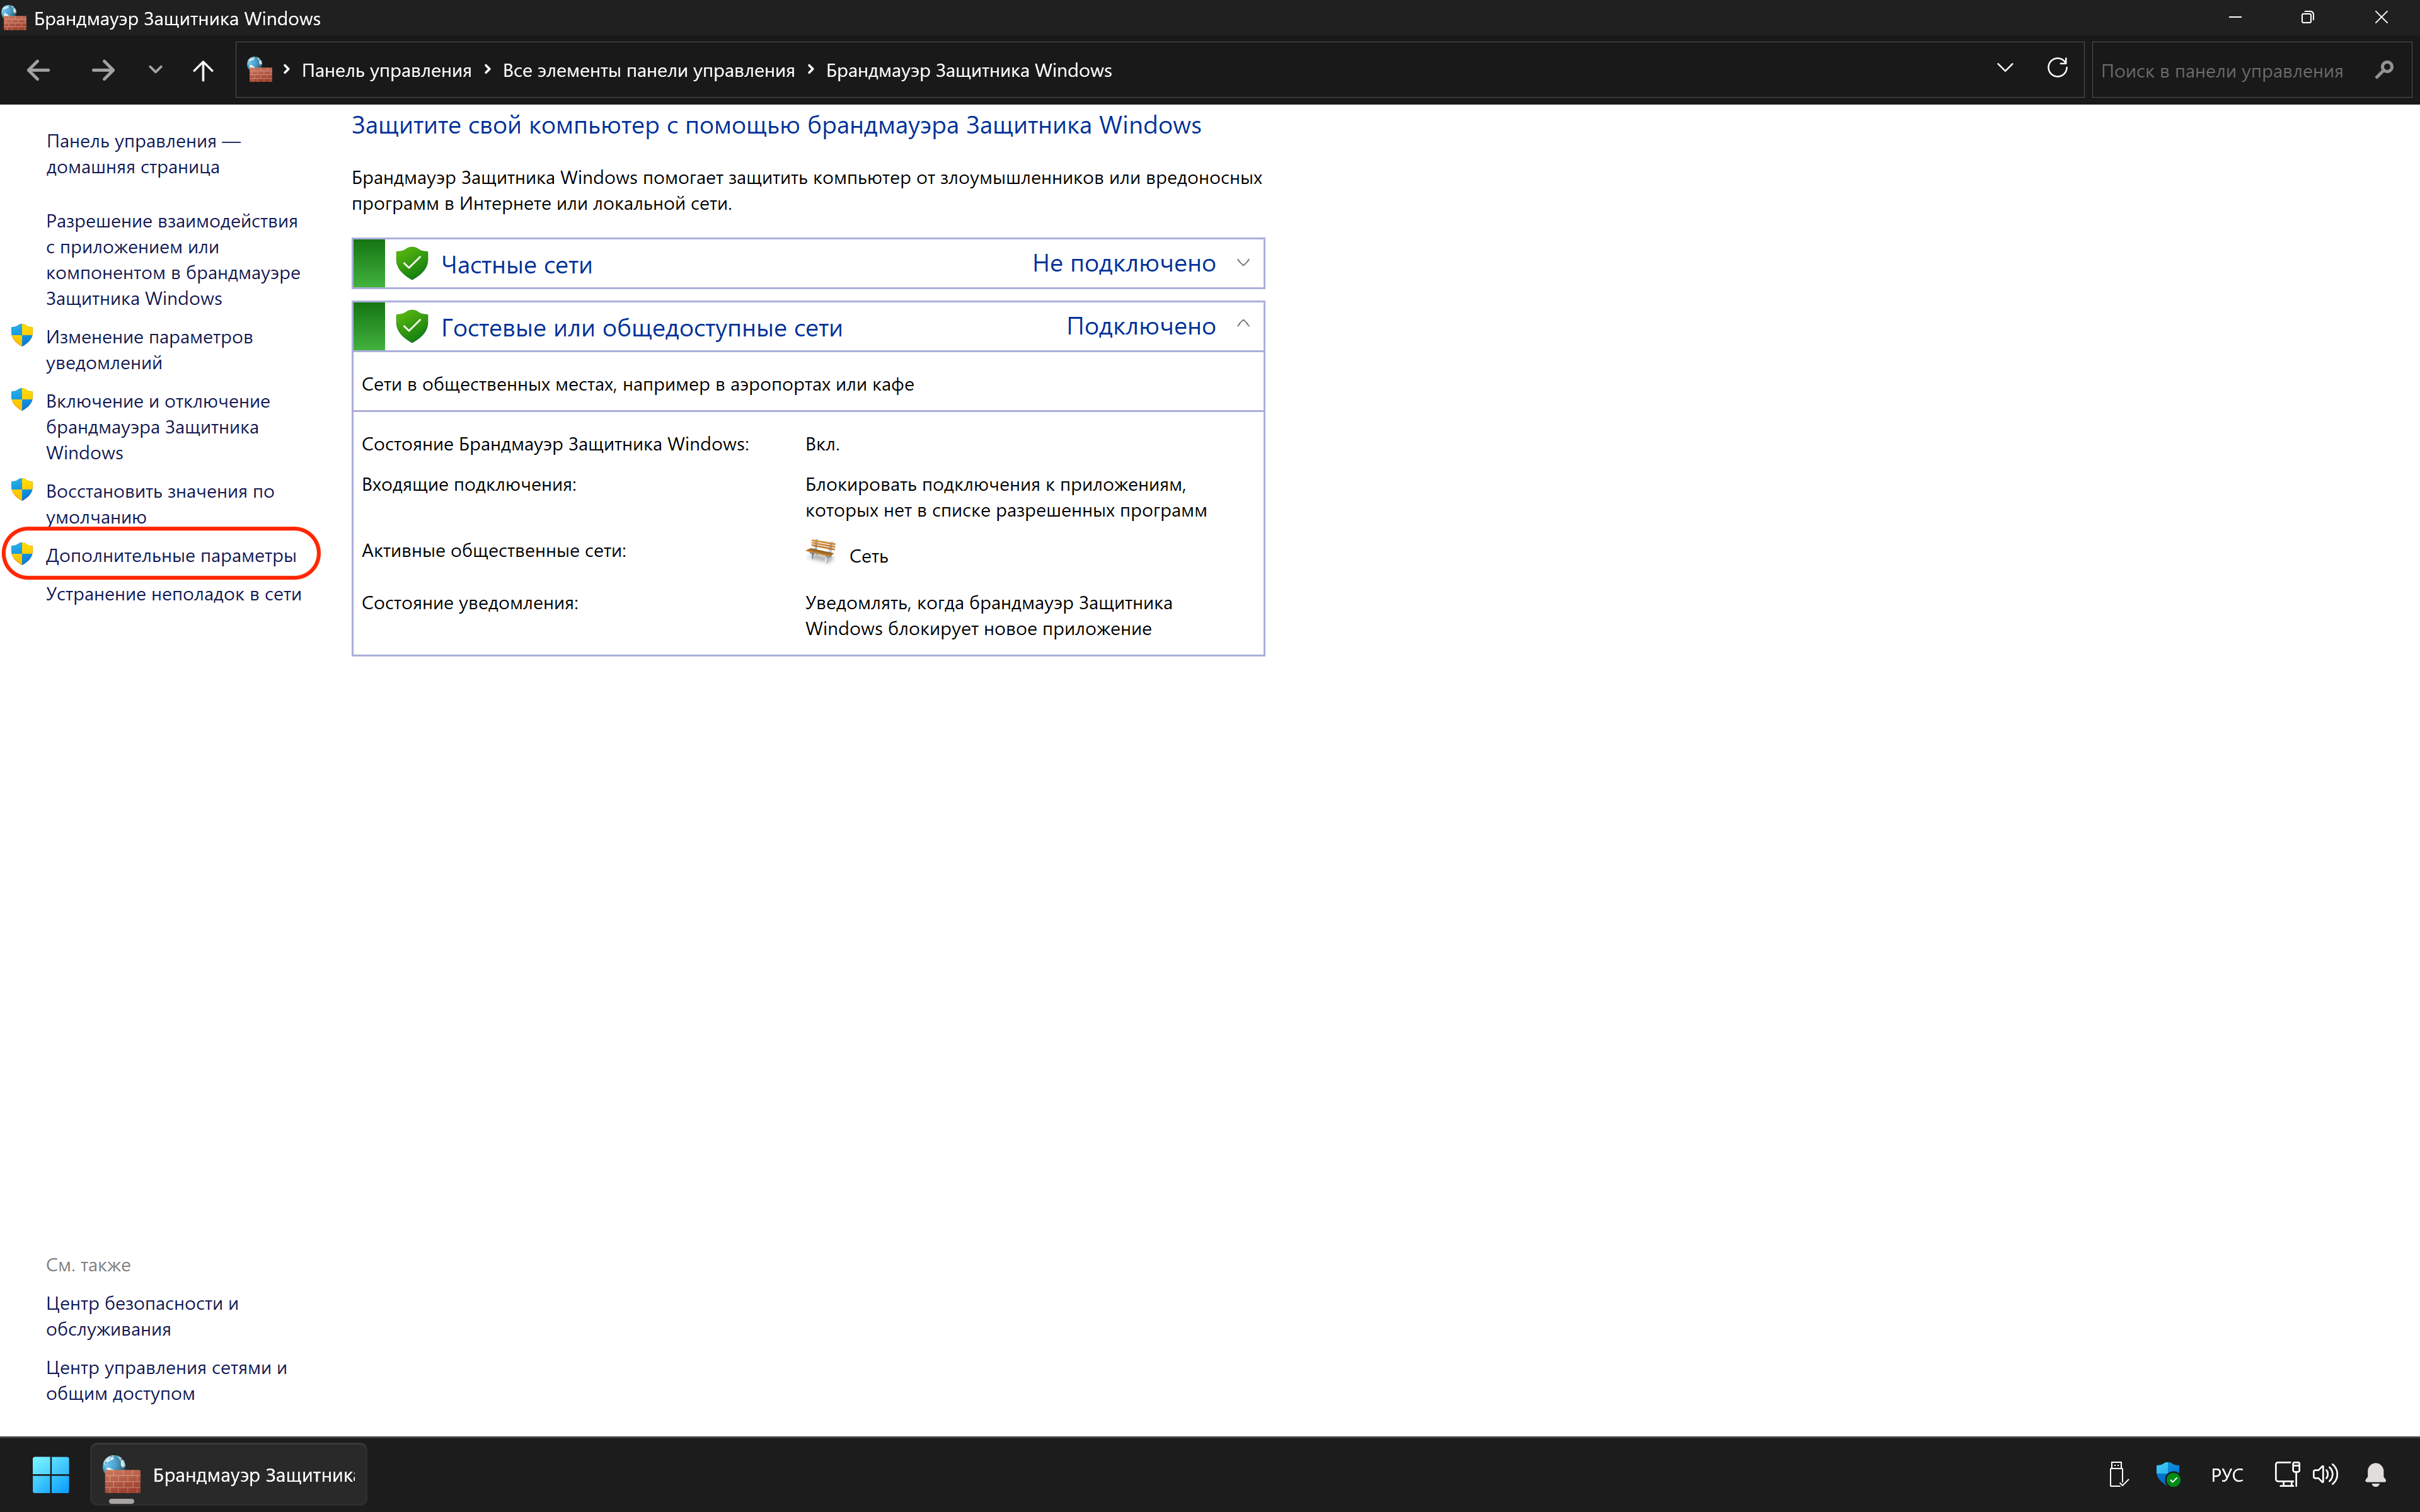Click the Forward navigation arrow
This screenshot has width=2420, height=1512.
pyautogui.click(x=102, y=70)
